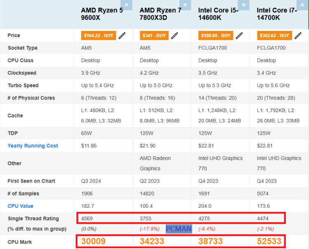The width and height of the screenshot is (309, 249).
Task: Click CPU Mark score 38733
Action: pyautogui.click(x=211, y=241)
